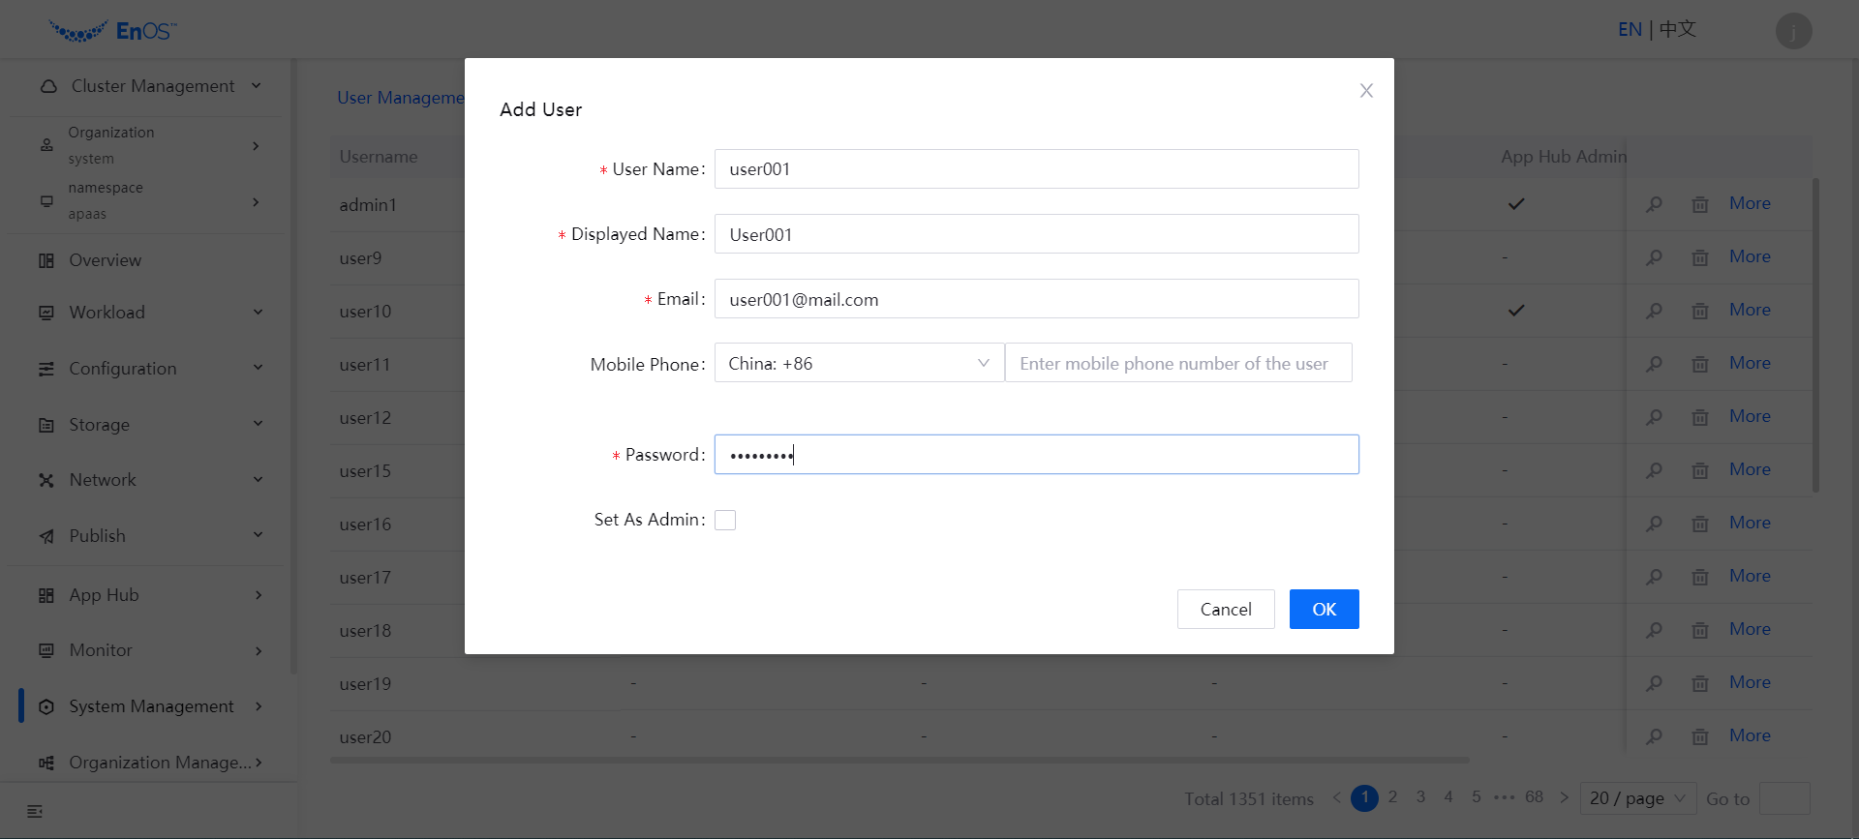Viewport: 1859px width, 839px height.
Task: Click the Cancel button
Action: point(1225,610)
